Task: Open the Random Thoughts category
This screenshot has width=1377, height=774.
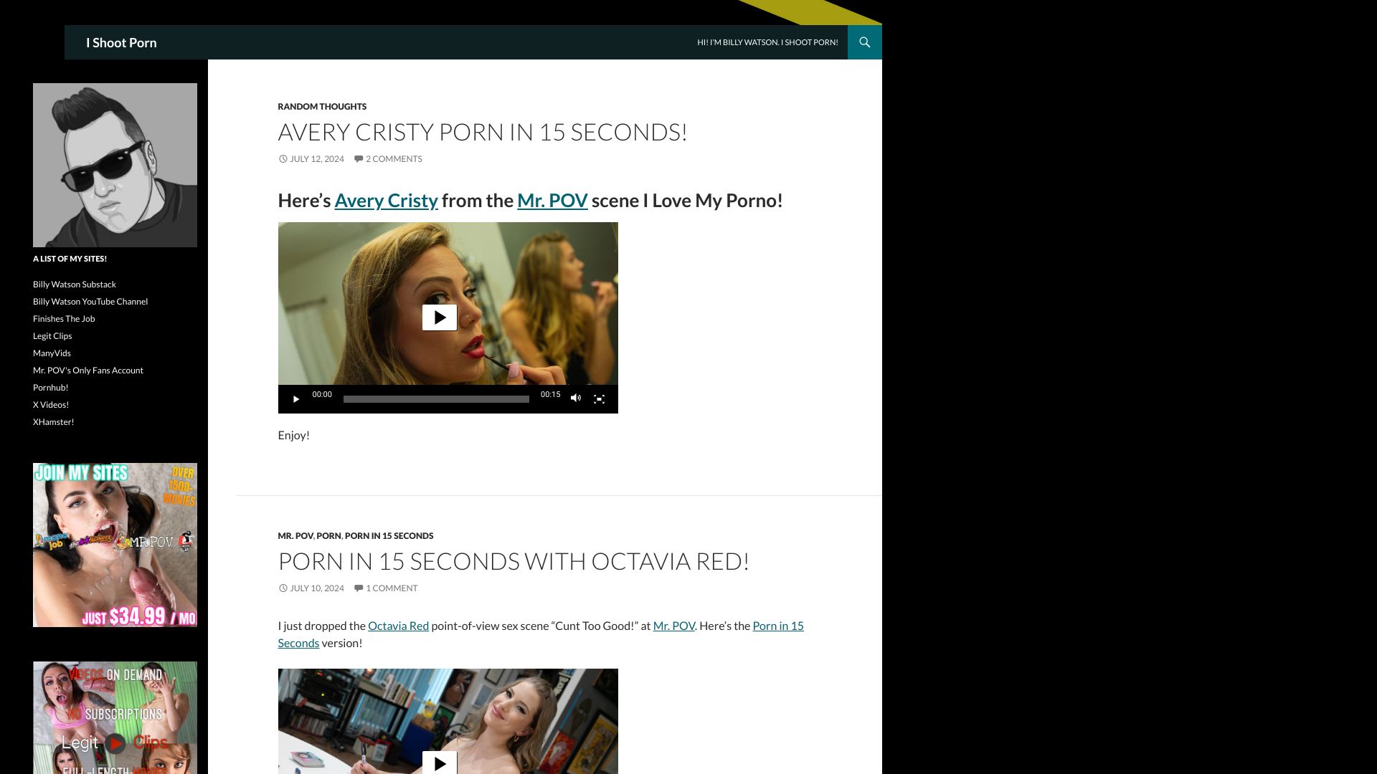Action: pyautogui.click(x=322, y=106)
